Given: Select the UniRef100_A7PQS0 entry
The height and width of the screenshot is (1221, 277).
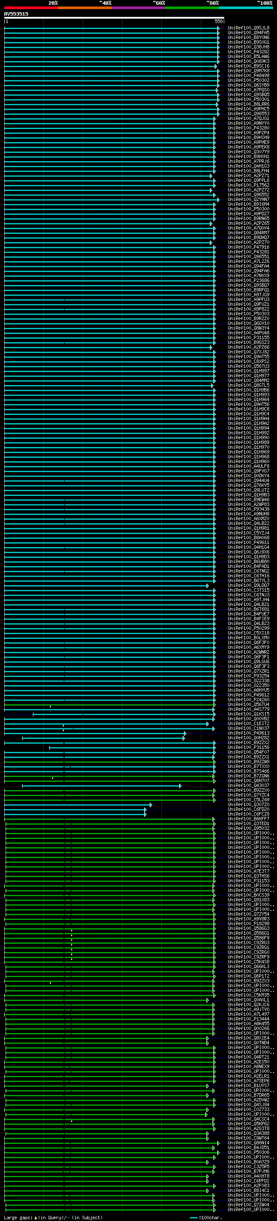Looking at the screenshot, I should point(248,90).
